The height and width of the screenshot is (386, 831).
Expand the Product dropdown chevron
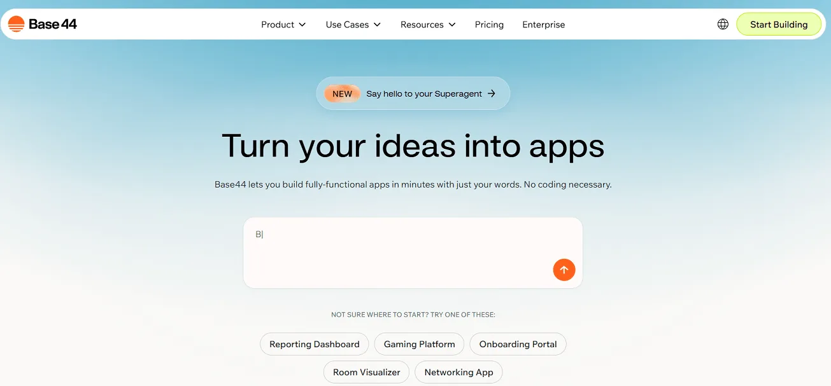coord(302,25)
